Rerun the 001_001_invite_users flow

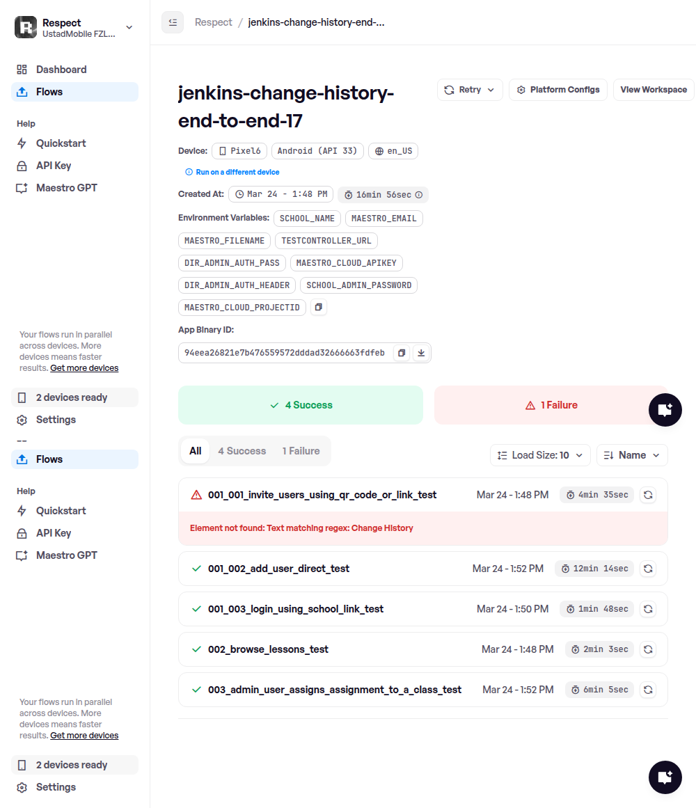pos(647,495)
